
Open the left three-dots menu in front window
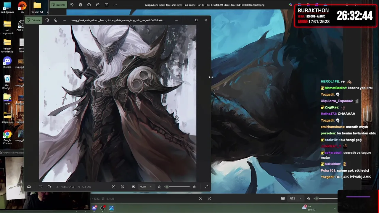(x=64, y=20)
